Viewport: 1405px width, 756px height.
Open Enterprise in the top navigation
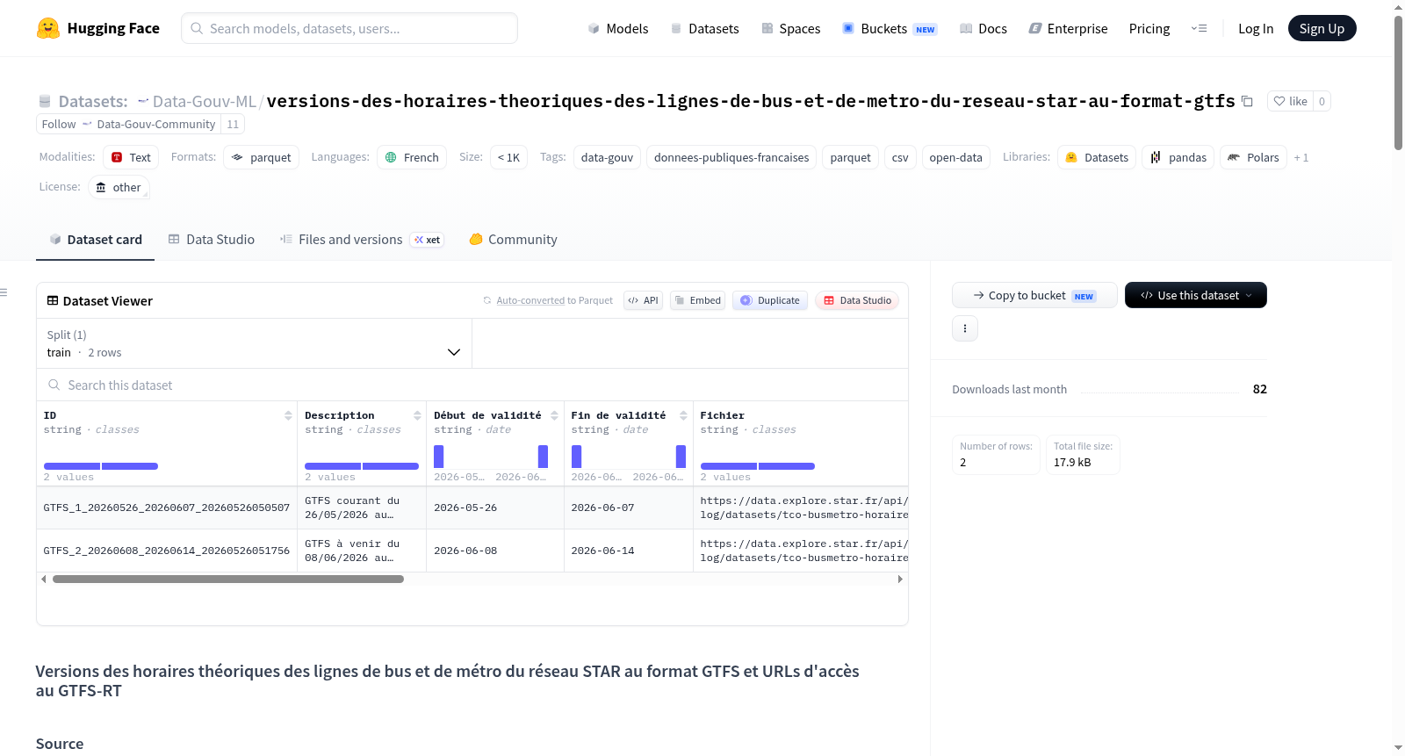[x=1068, y=28]
